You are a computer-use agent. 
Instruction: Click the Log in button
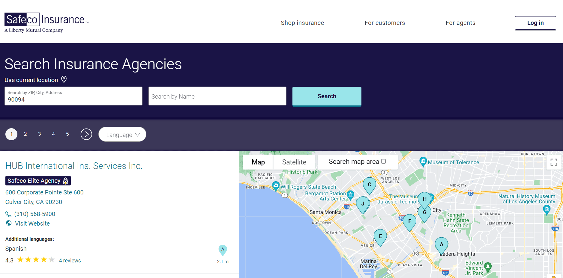[x=535, y=23]
